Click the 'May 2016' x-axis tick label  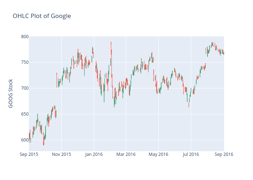coord(158,154)
